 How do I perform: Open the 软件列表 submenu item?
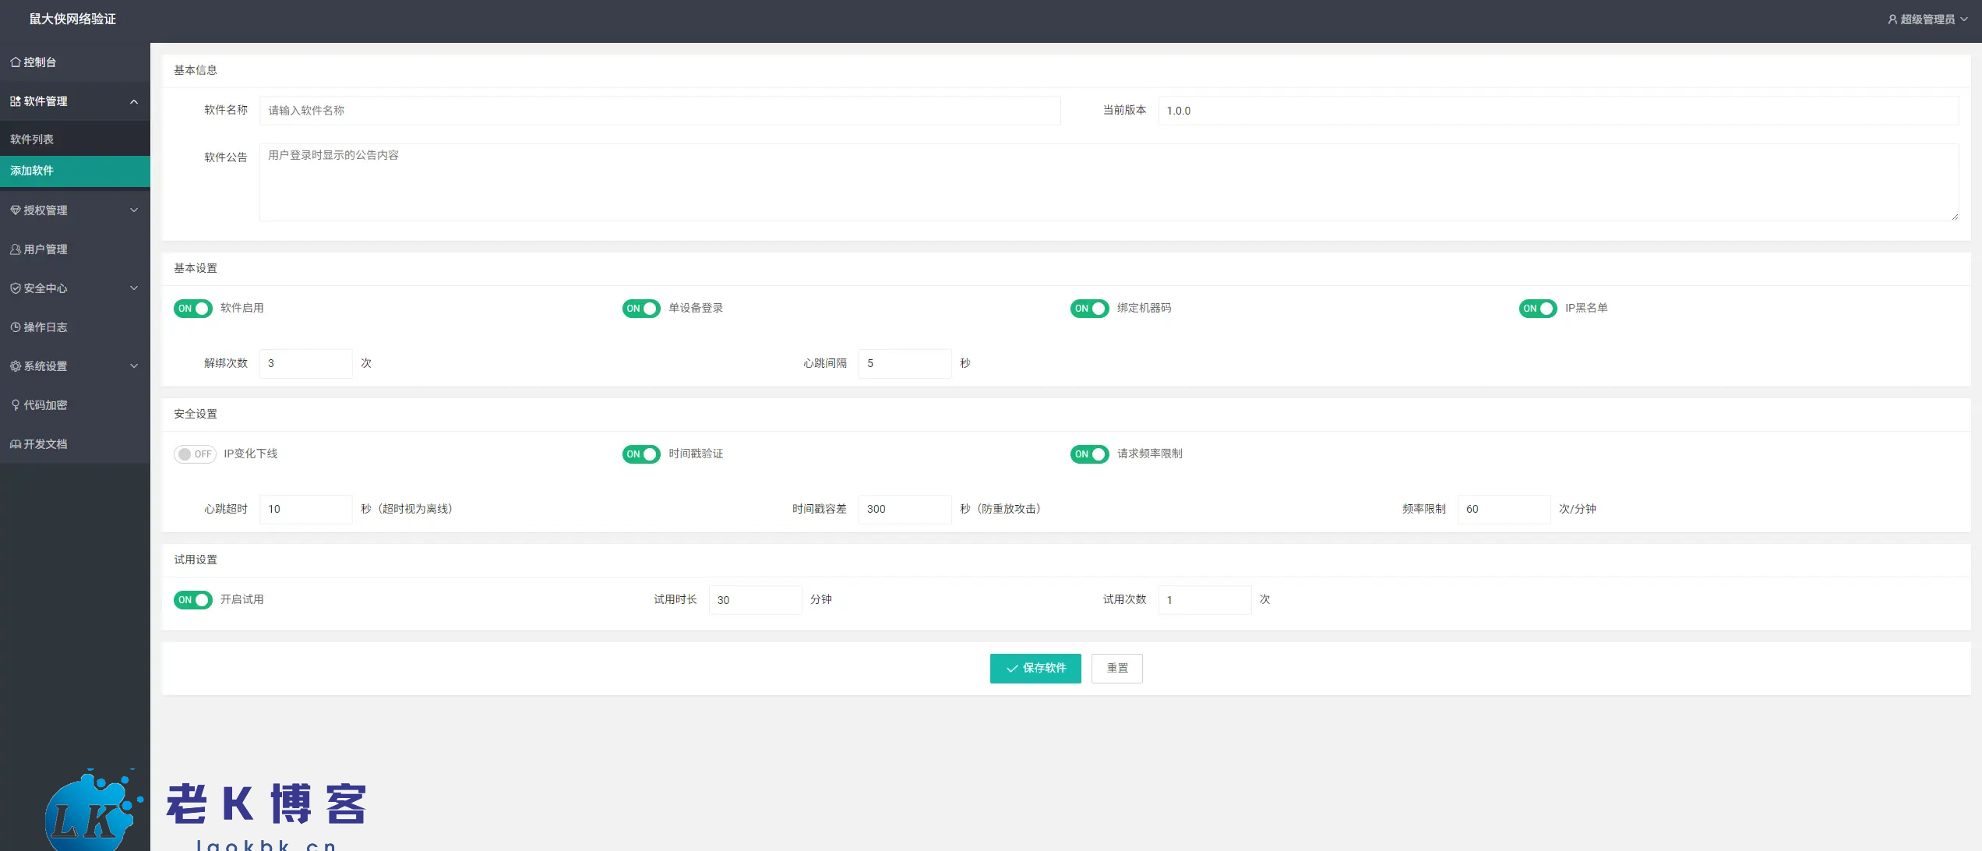point(32,139)
